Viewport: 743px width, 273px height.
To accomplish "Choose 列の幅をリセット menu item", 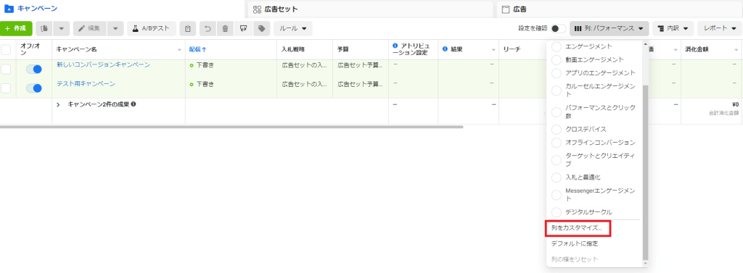I will click(575, 259).
